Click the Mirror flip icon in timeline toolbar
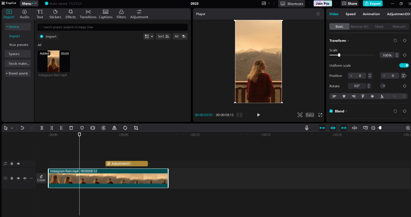Image resolution: width=411 pixels, height=217 pixels. (114, 128)
